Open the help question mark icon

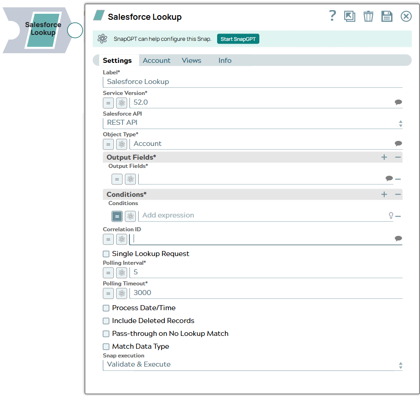[x=332, y=16]
